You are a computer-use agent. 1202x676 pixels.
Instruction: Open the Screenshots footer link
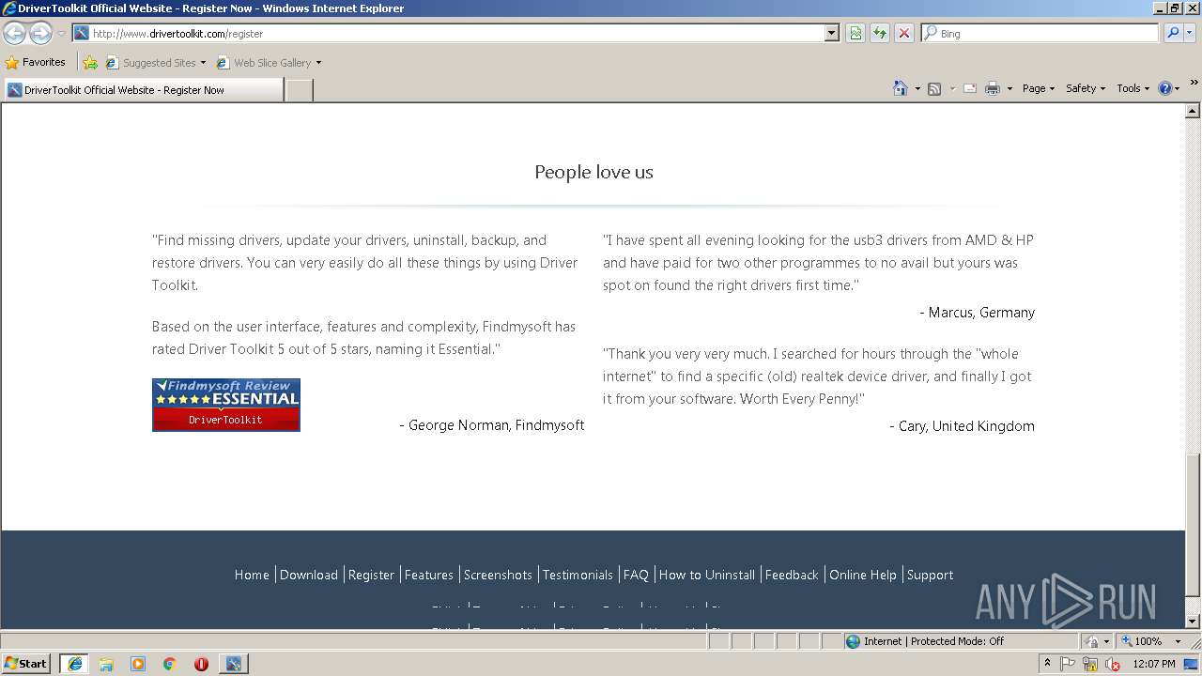click(498, 575)
